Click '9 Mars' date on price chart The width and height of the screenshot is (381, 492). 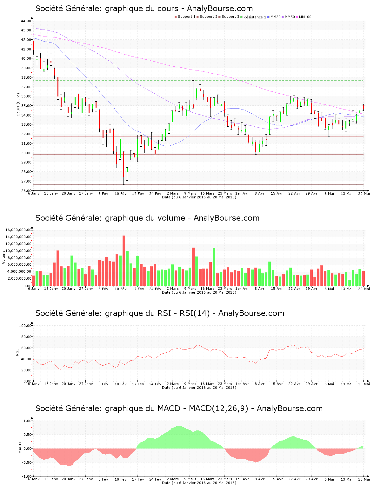[x=190, y=193]
